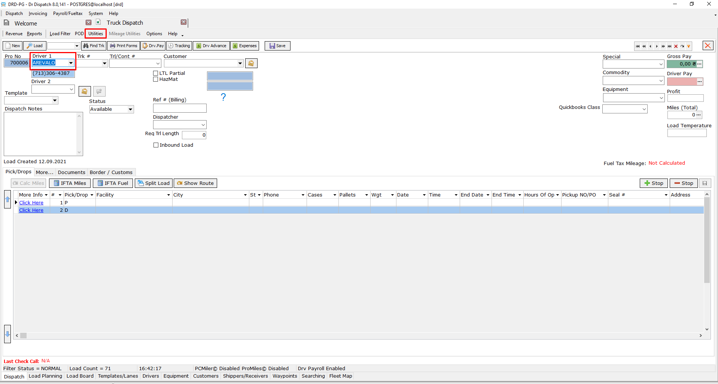Click inside the Dispatch Notes text area

40,134
